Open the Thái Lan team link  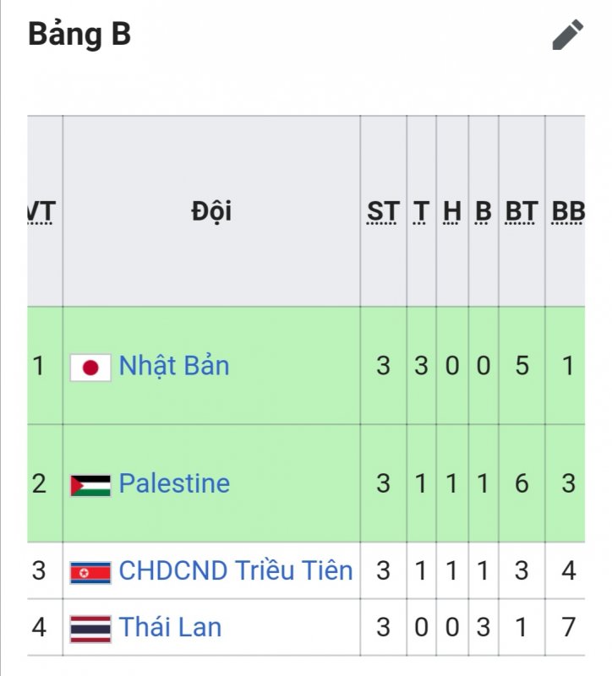point(170,627)
